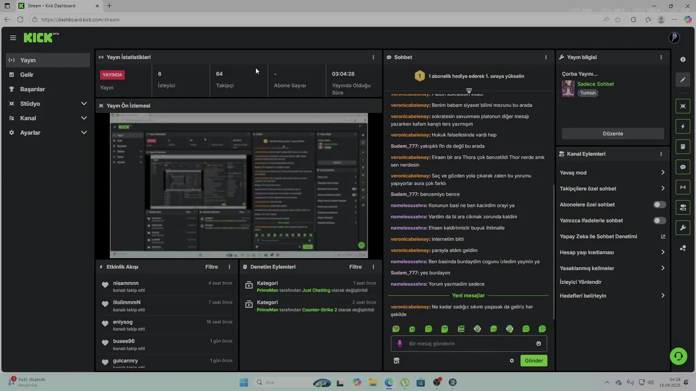Click Counter-Strike 2 category link

pos(320,310)
